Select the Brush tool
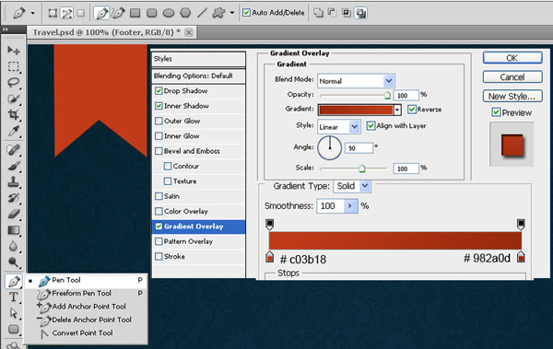 point(14,166)
